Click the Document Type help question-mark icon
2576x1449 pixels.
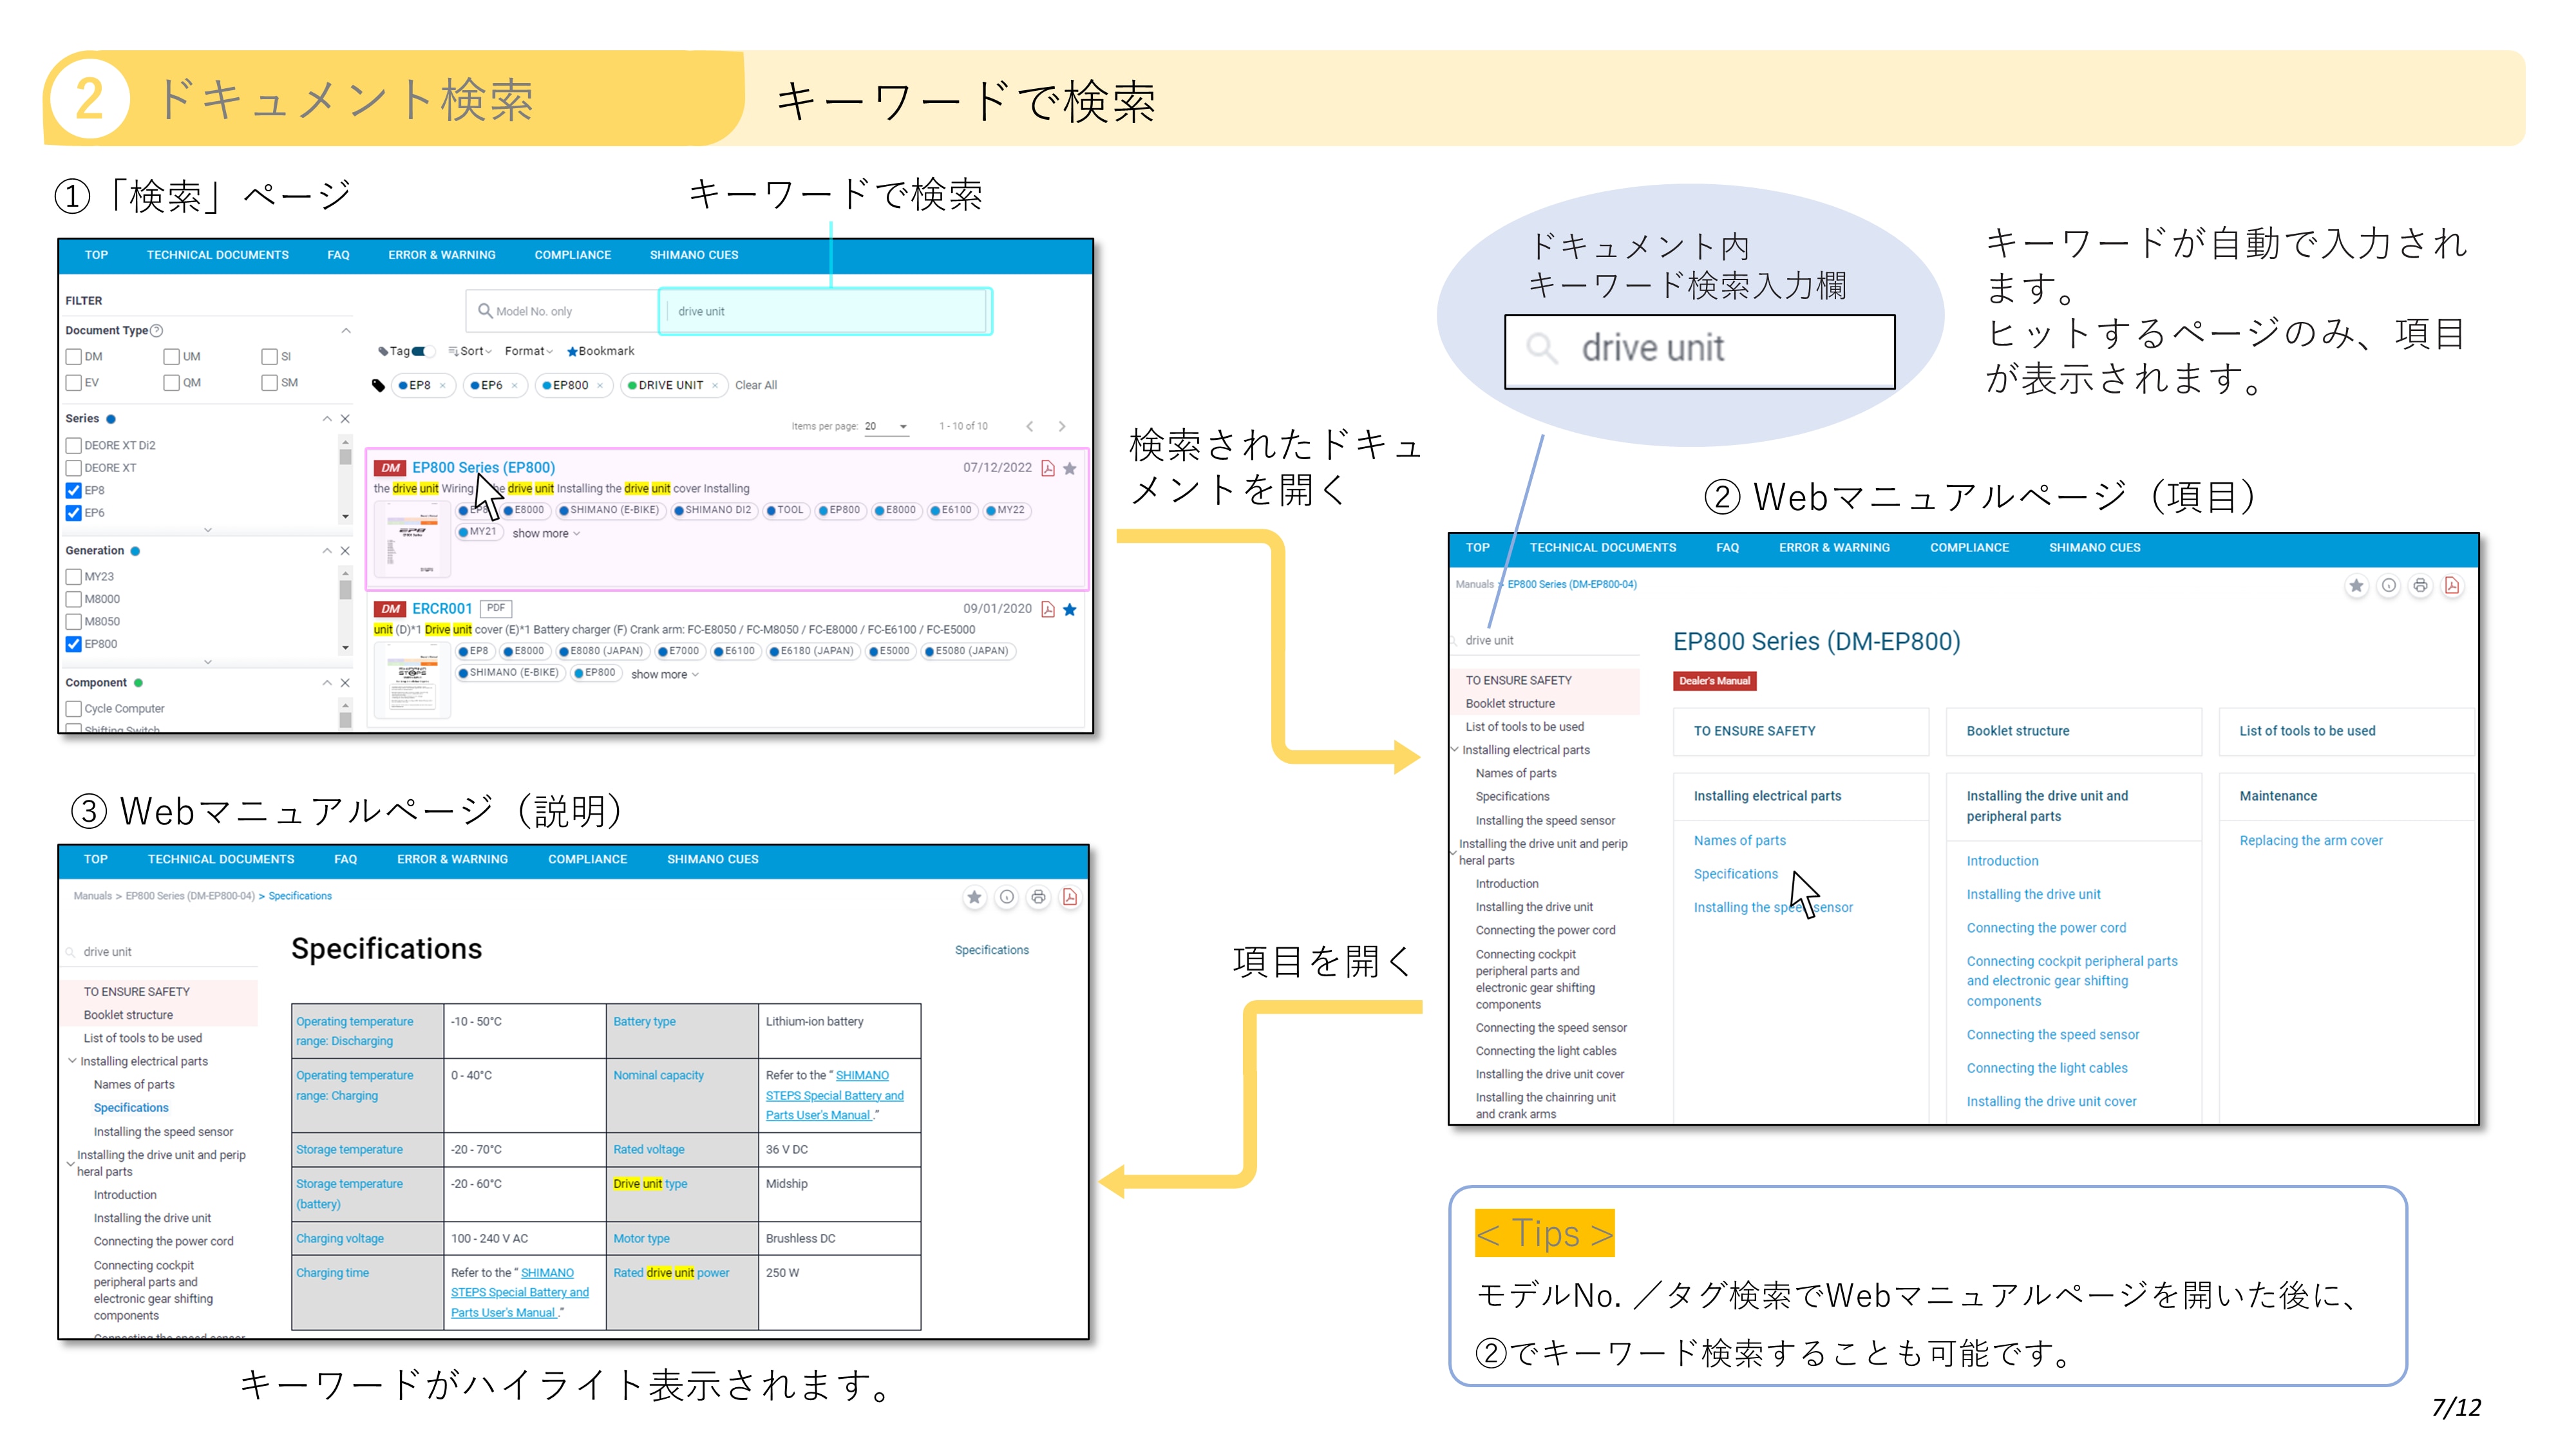157,330
